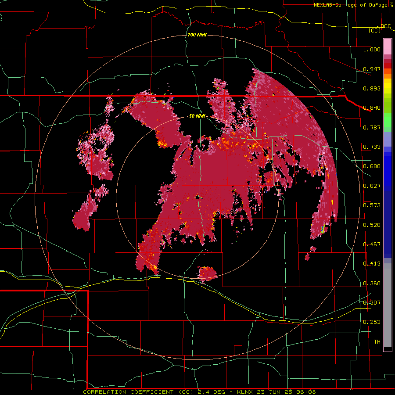Click the 0.520 value on the color scale
The width and height of the screenshot is (395, 395).
(372, 225)
